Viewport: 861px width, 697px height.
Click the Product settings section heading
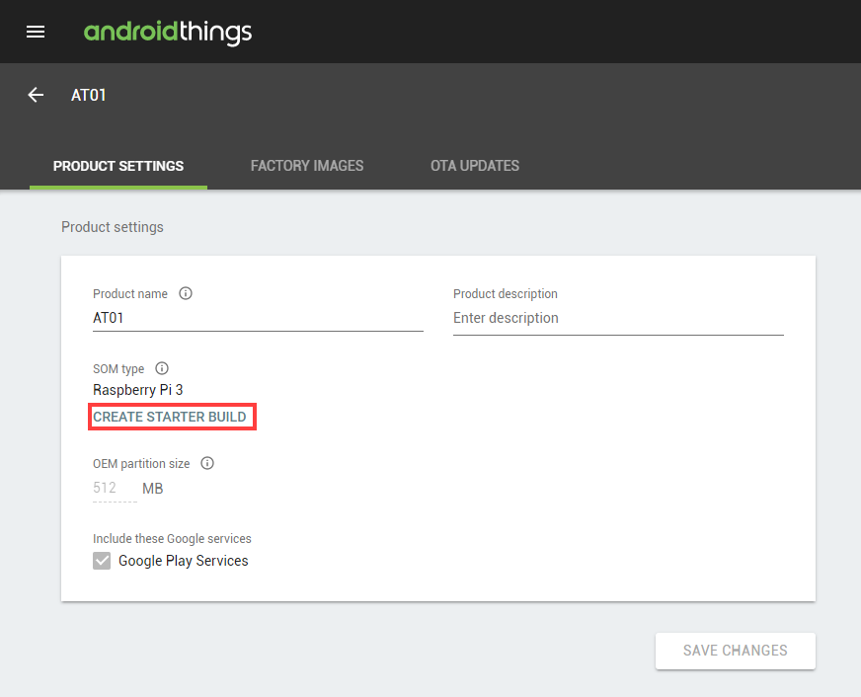pos(113,227)
